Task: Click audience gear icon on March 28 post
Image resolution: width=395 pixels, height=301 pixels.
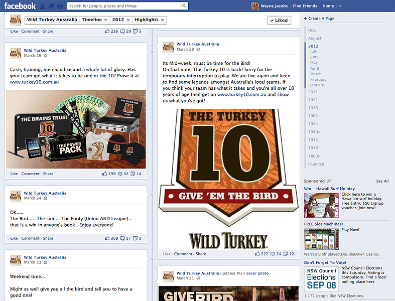Action: click(x=198, y=50)
